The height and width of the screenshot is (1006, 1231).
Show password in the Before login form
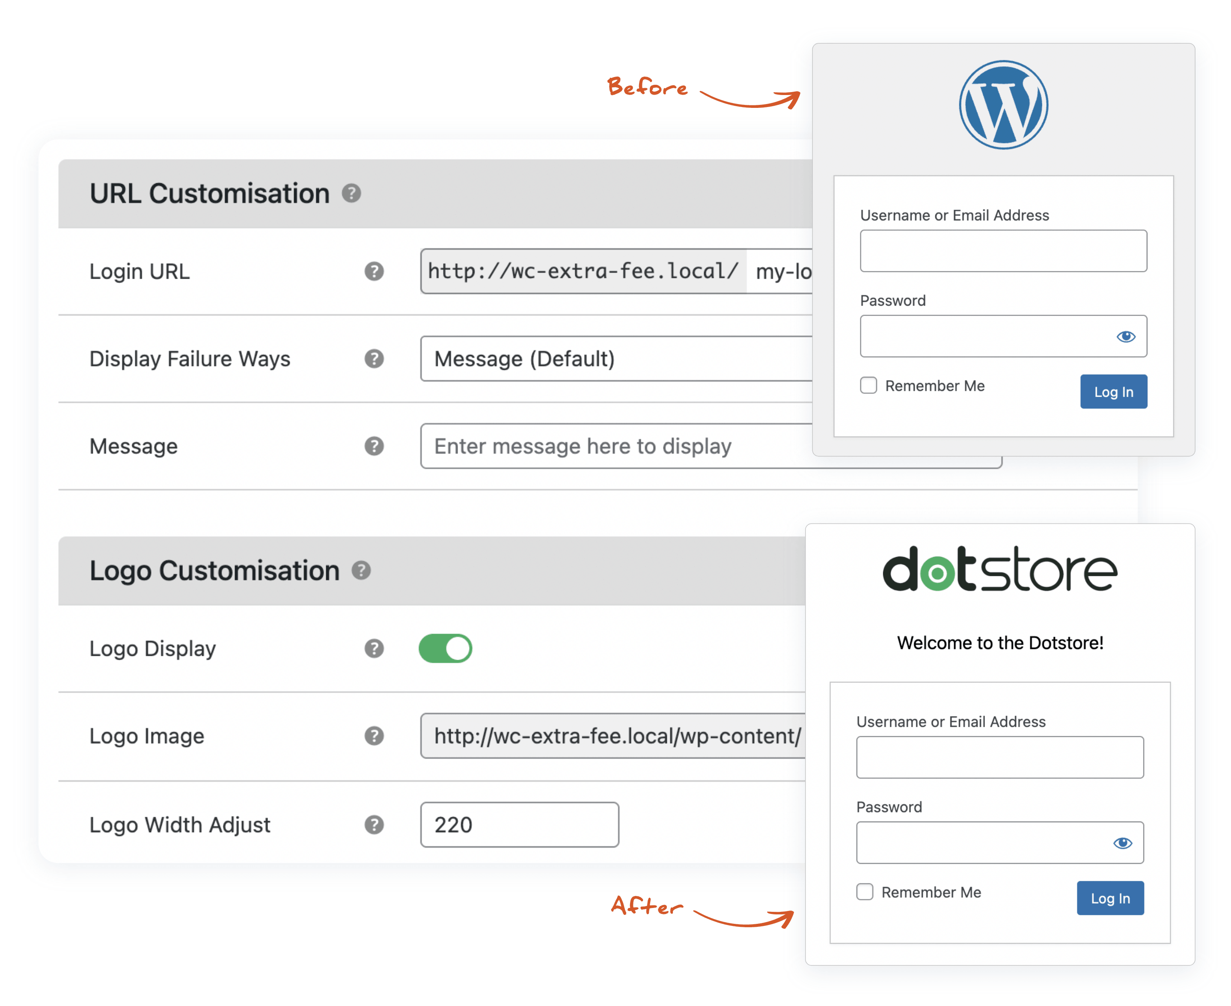(x=1126, y=336)
